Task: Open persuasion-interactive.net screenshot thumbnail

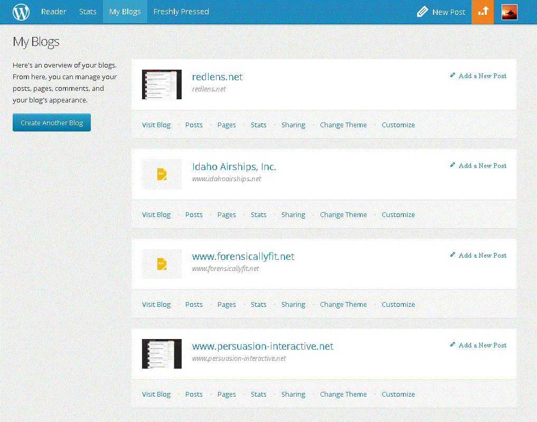Action: coord(162,354)
